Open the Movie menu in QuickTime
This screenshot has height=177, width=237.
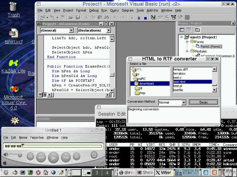(23, 137)
